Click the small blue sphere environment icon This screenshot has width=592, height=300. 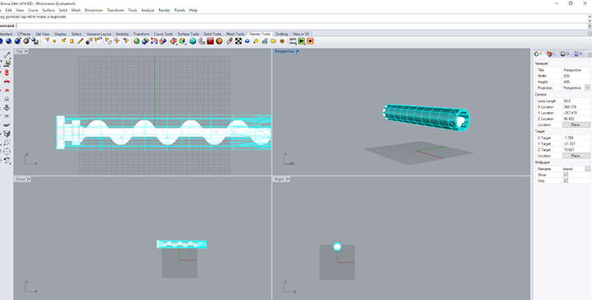247,41
